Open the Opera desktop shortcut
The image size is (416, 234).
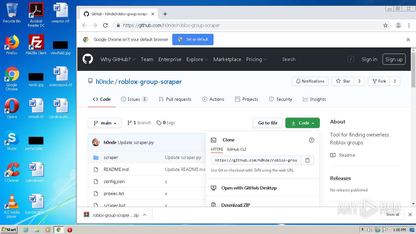click(x=12, y=109)
